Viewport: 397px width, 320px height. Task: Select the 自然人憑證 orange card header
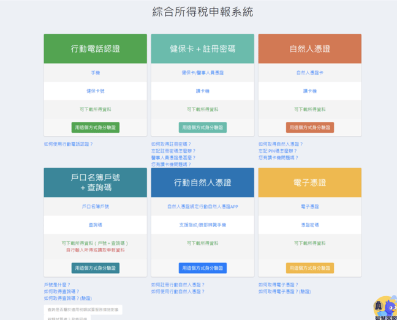pyautogui.click(x=310, y=48)
